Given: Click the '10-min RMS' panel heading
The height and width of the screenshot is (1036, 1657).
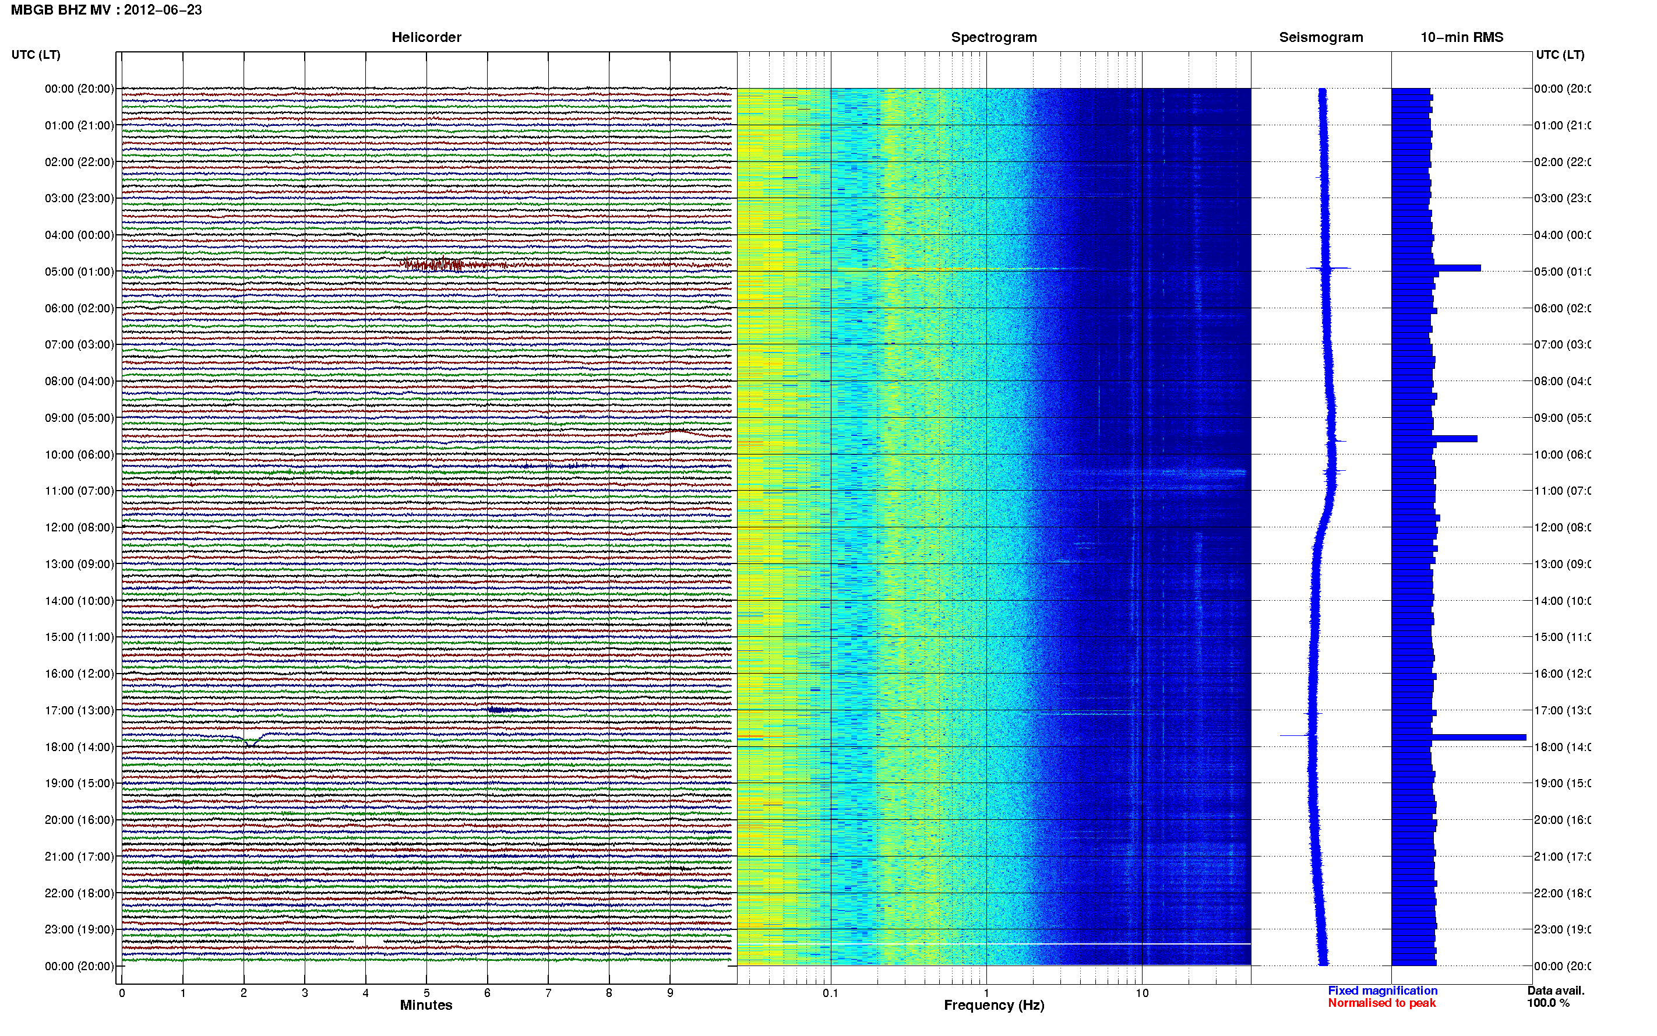Looking at the screenshot, I should click(1462, 38).
